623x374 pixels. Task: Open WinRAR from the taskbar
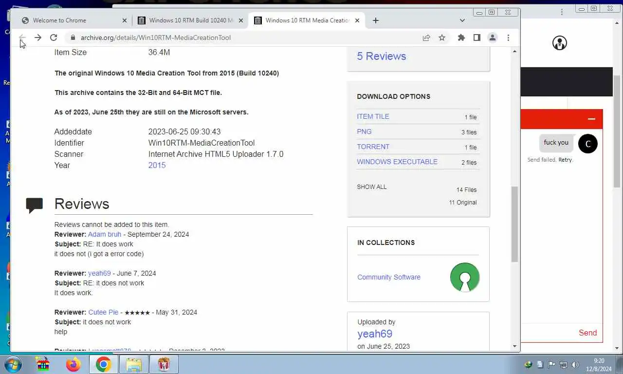point(43,364)
